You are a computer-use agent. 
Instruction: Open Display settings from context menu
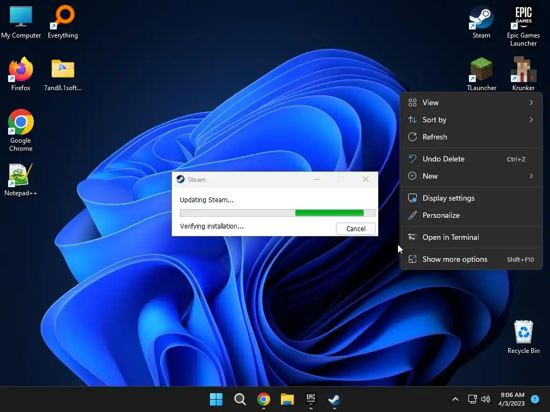click(471, 198)
